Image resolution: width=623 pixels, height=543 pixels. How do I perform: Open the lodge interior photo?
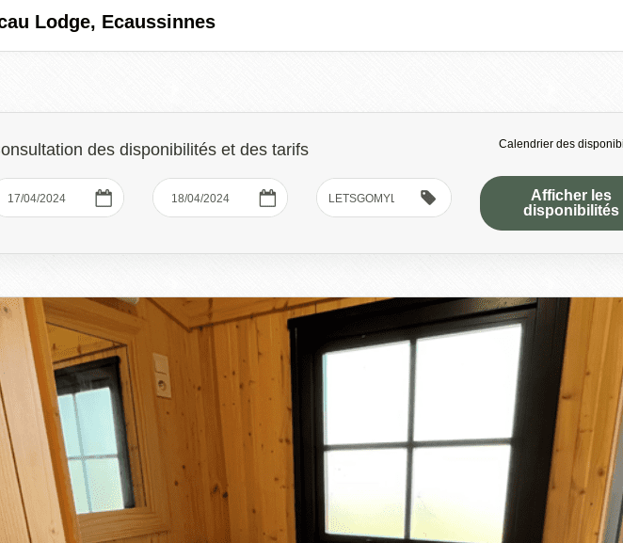[x=311, y=421]
